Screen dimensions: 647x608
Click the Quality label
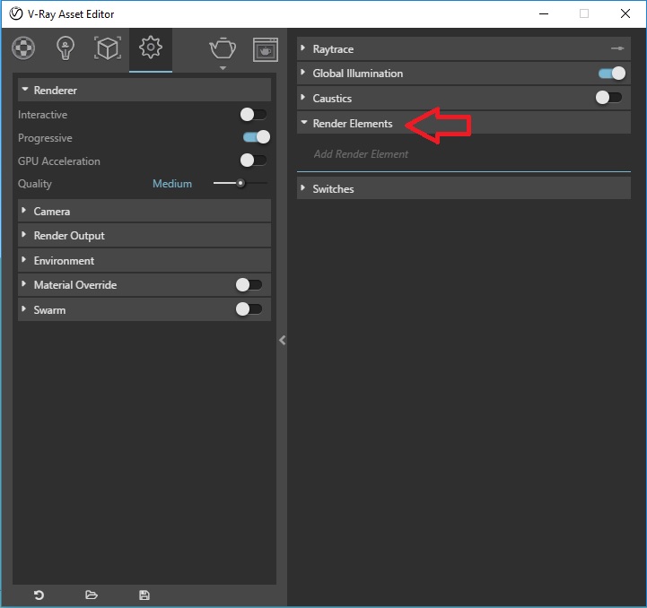pyautogui.click(x=35, y=184)
